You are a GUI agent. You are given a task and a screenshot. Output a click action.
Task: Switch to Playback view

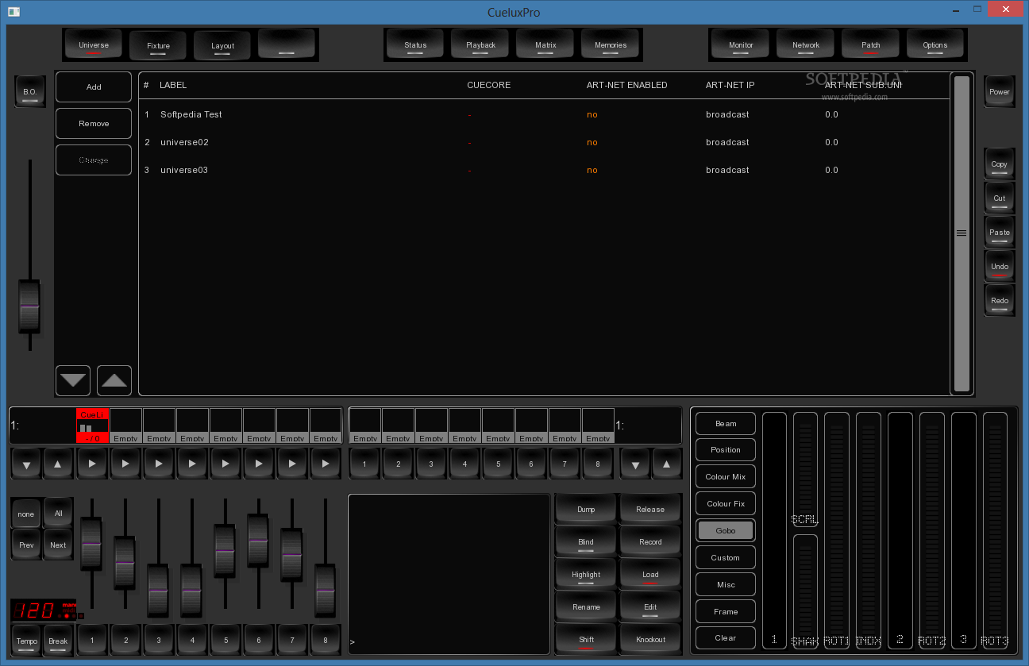pyautogui.click(x=480, y=44)
